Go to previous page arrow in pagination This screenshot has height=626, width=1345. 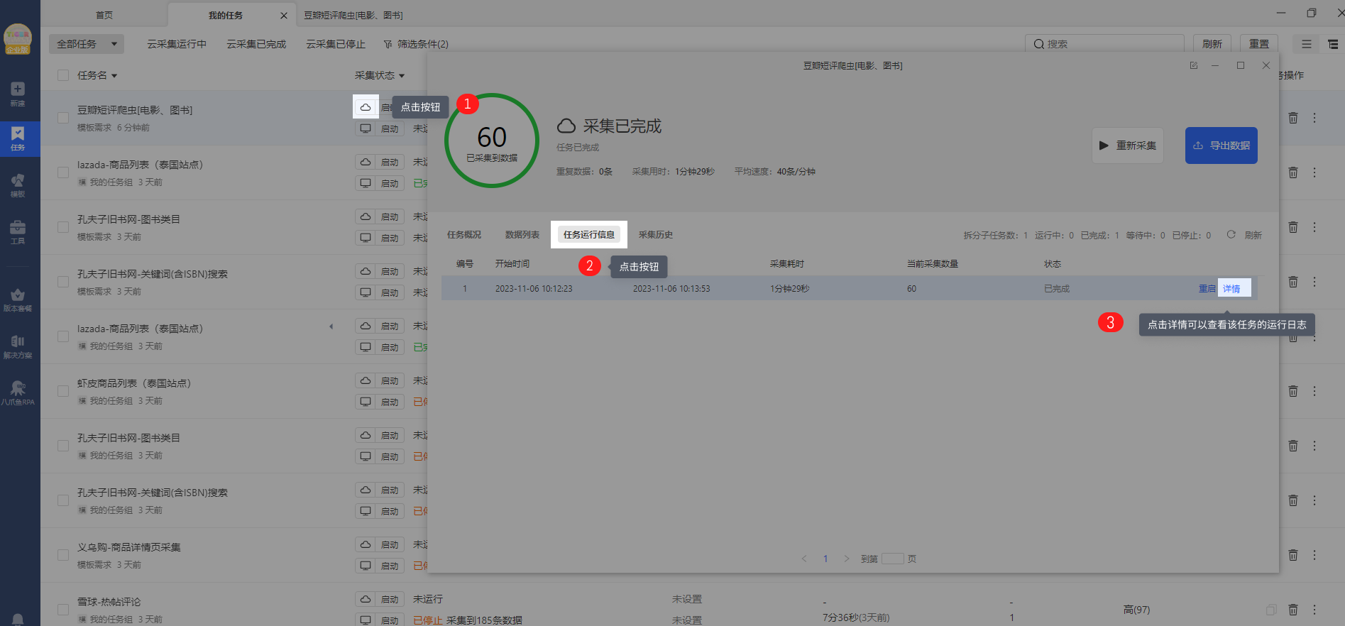804,559
